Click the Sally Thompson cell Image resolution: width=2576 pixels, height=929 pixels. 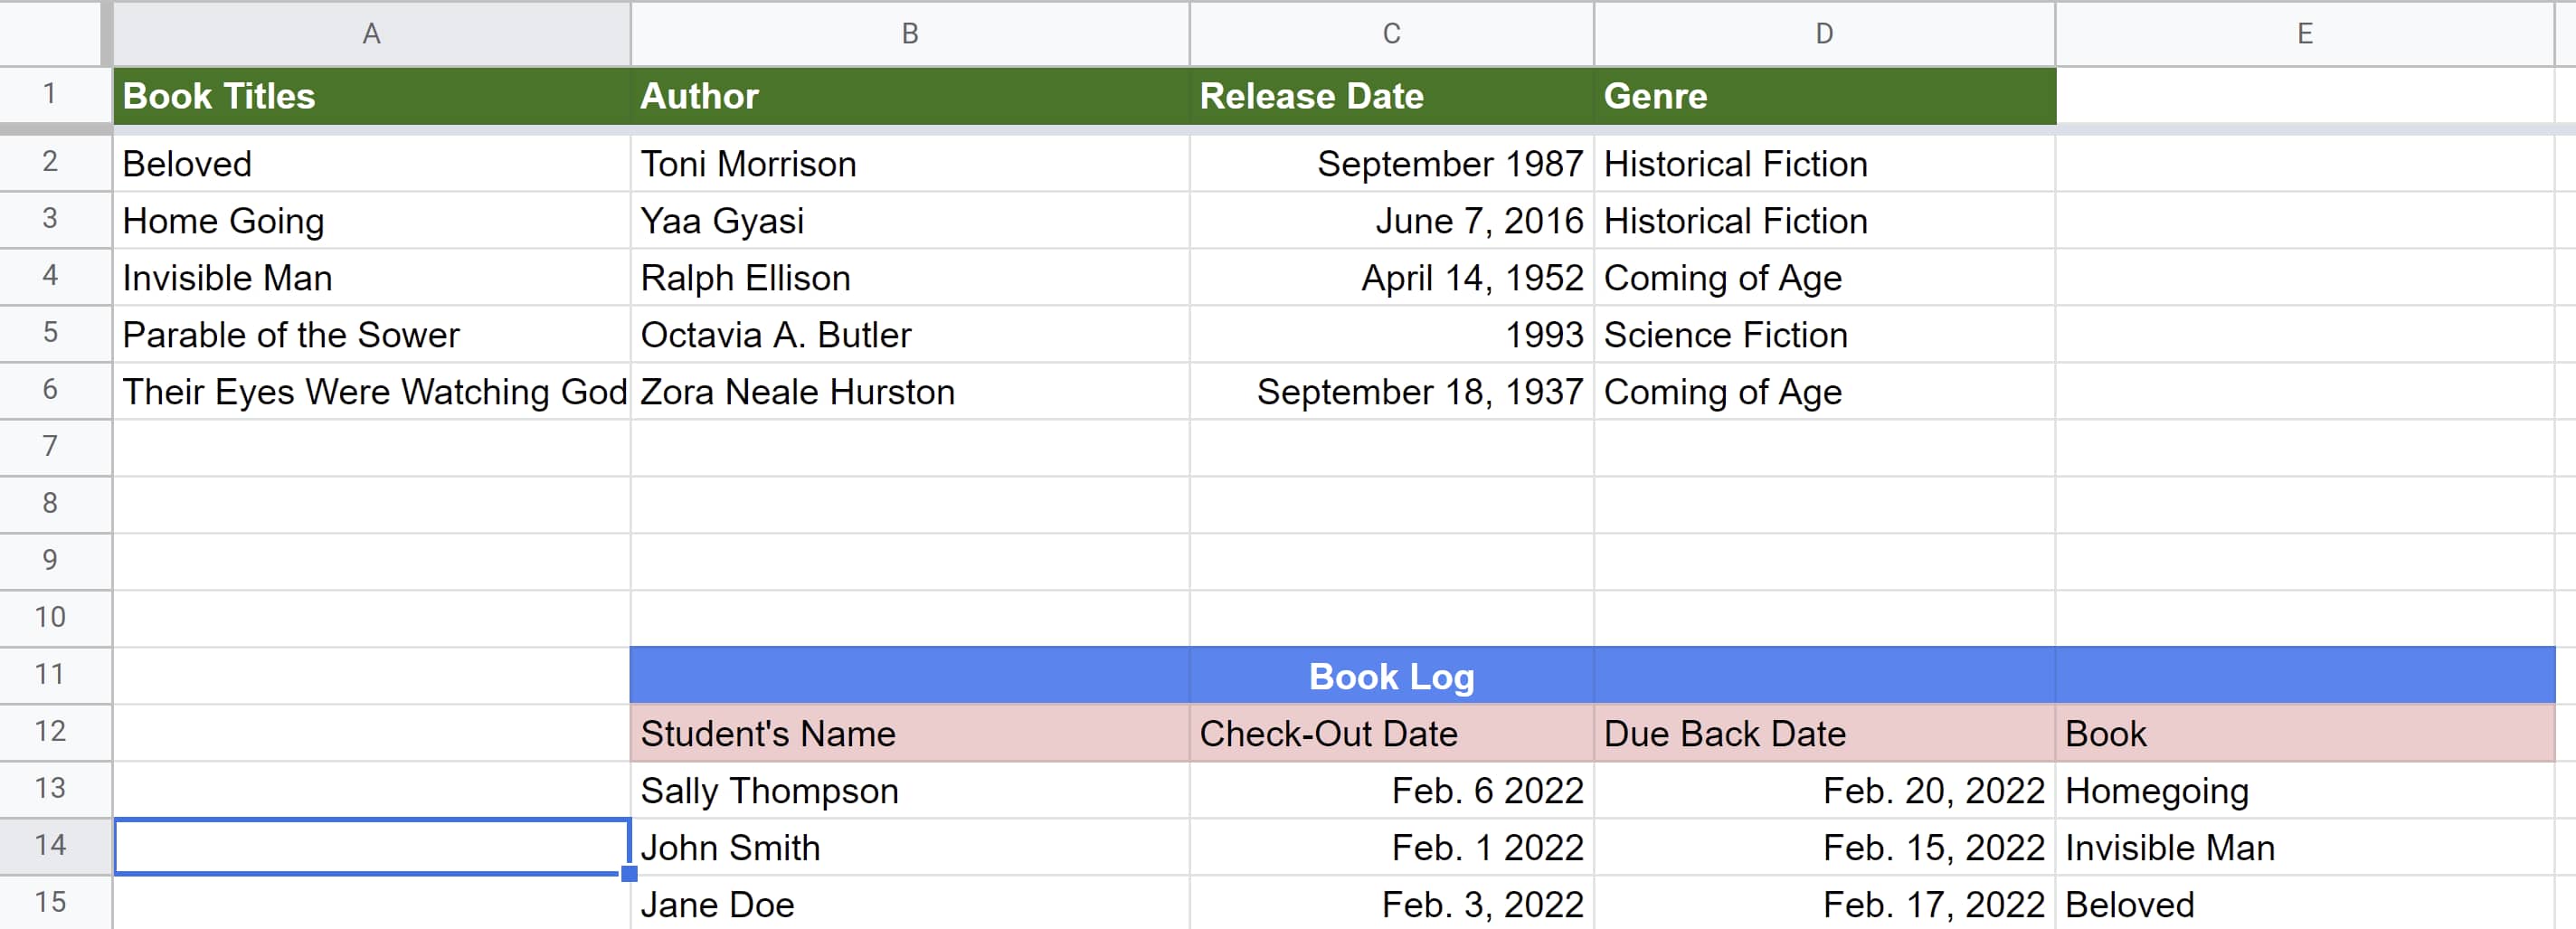click(x=909, y=791)
